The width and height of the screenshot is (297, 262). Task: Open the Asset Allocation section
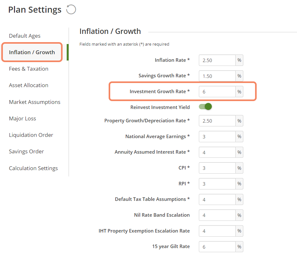[29, 85]
